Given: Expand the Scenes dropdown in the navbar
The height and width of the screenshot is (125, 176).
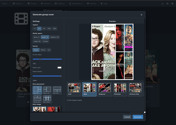Looking at the screenshot, I should (x=18, y=4).
